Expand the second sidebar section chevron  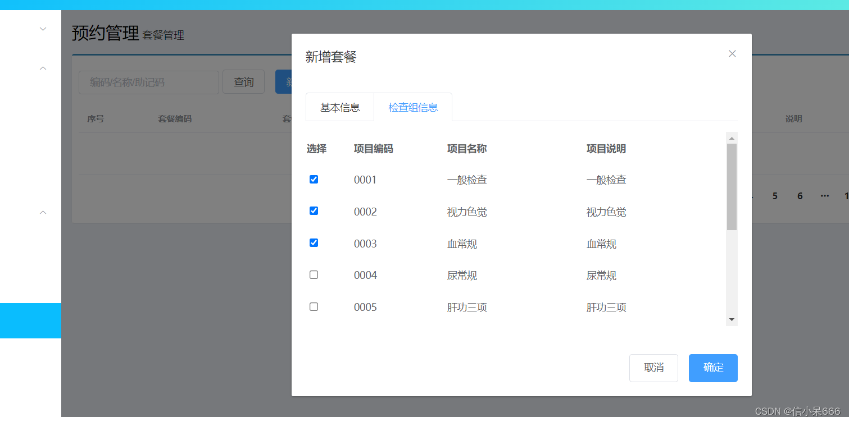[43, 67]
